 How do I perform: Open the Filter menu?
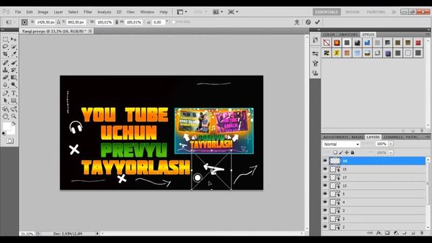[88, 12]
